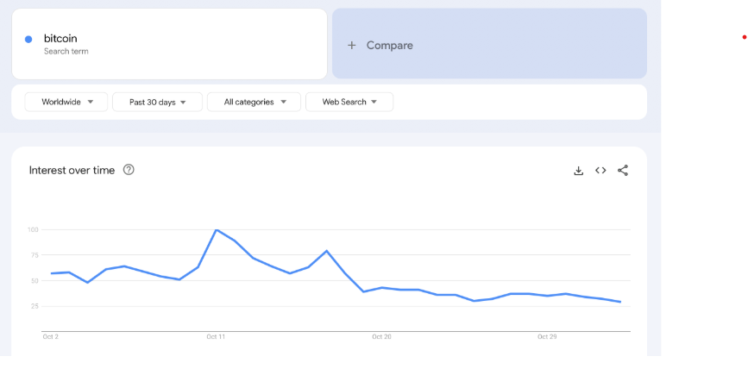
Task: Select the Oct 2 axis label
Action: pos(51,337)
